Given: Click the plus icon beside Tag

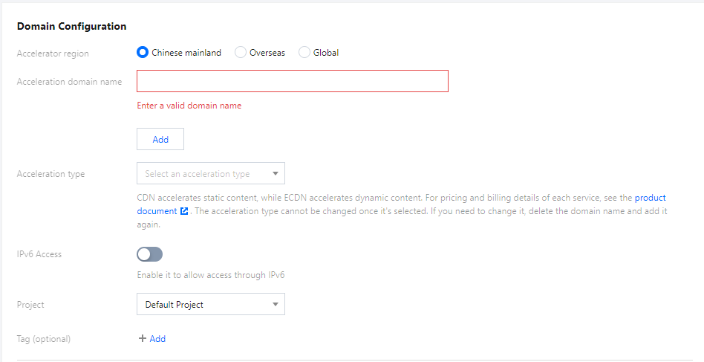Looking at the screenshot, I should pyautogui.click(x=142, y=339).
